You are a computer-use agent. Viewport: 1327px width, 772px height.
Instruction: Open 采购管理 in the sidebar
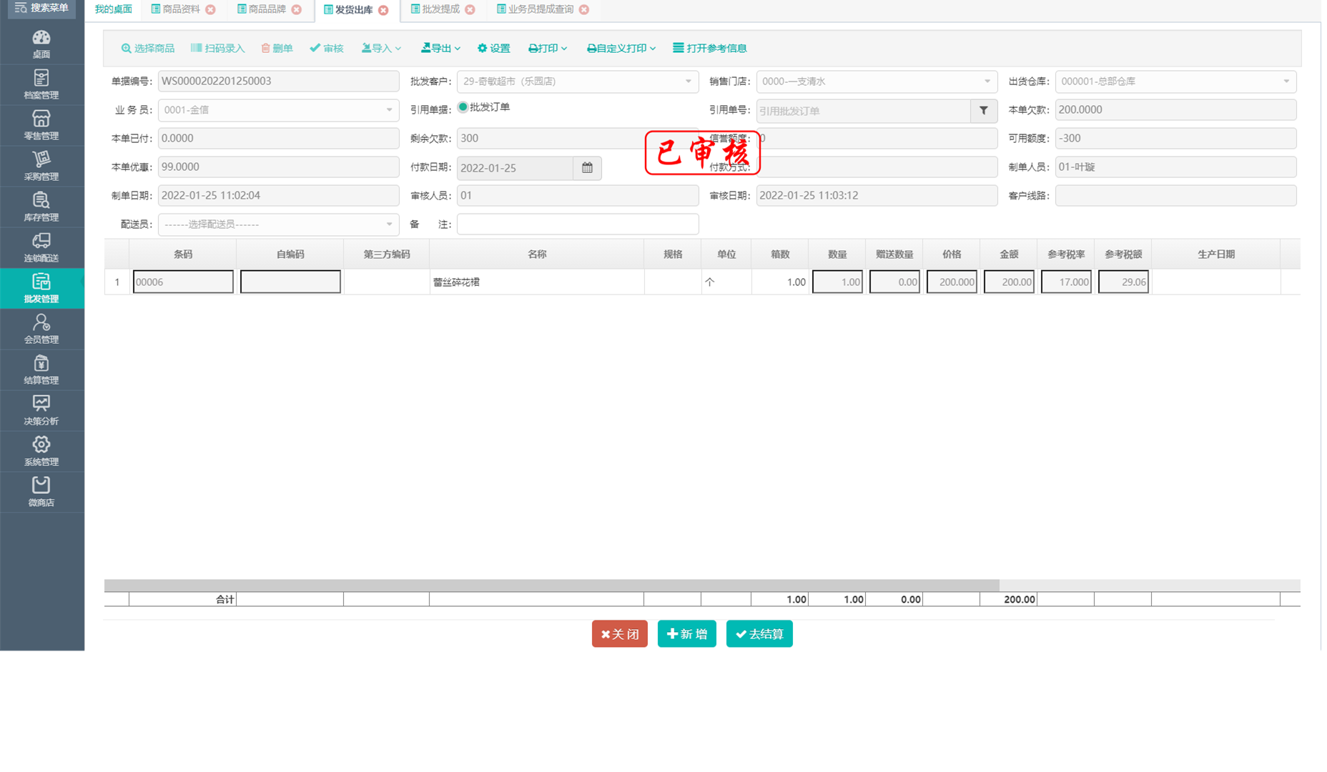[x=41, y=166]
